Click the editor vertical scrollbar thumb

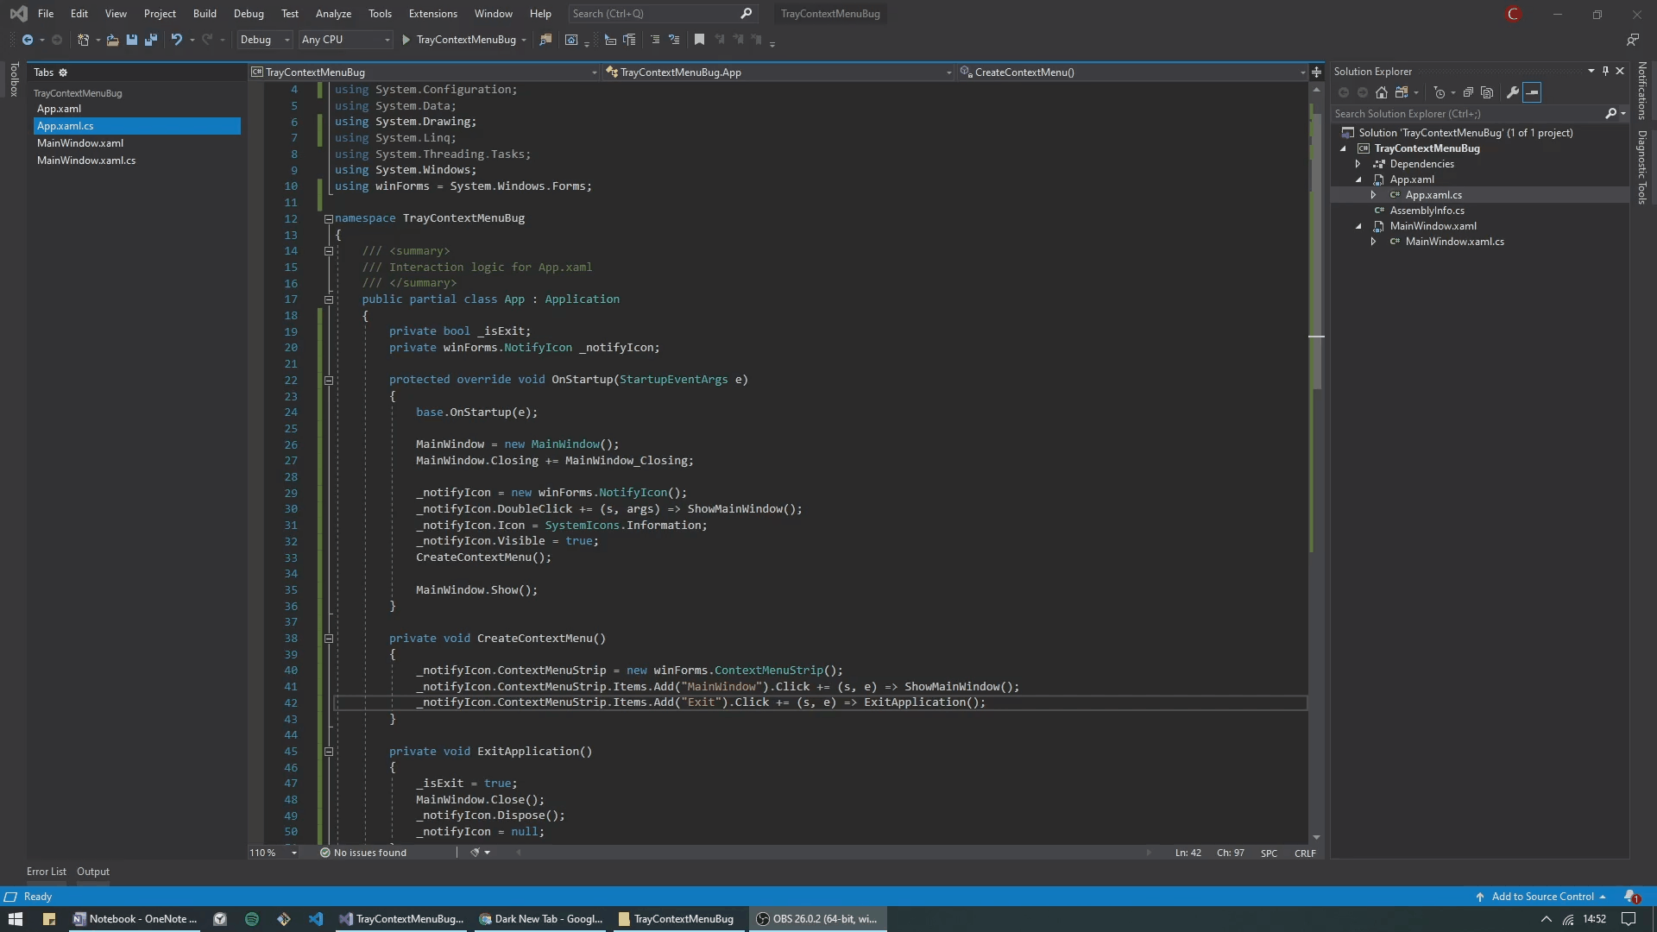tap(1316, 250)
